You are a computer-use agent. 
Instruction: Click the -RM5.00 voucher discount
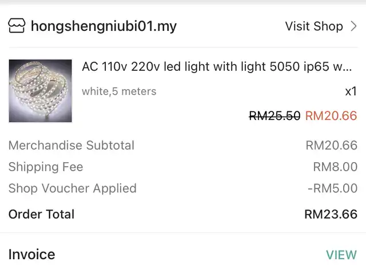tap(332, 188)
